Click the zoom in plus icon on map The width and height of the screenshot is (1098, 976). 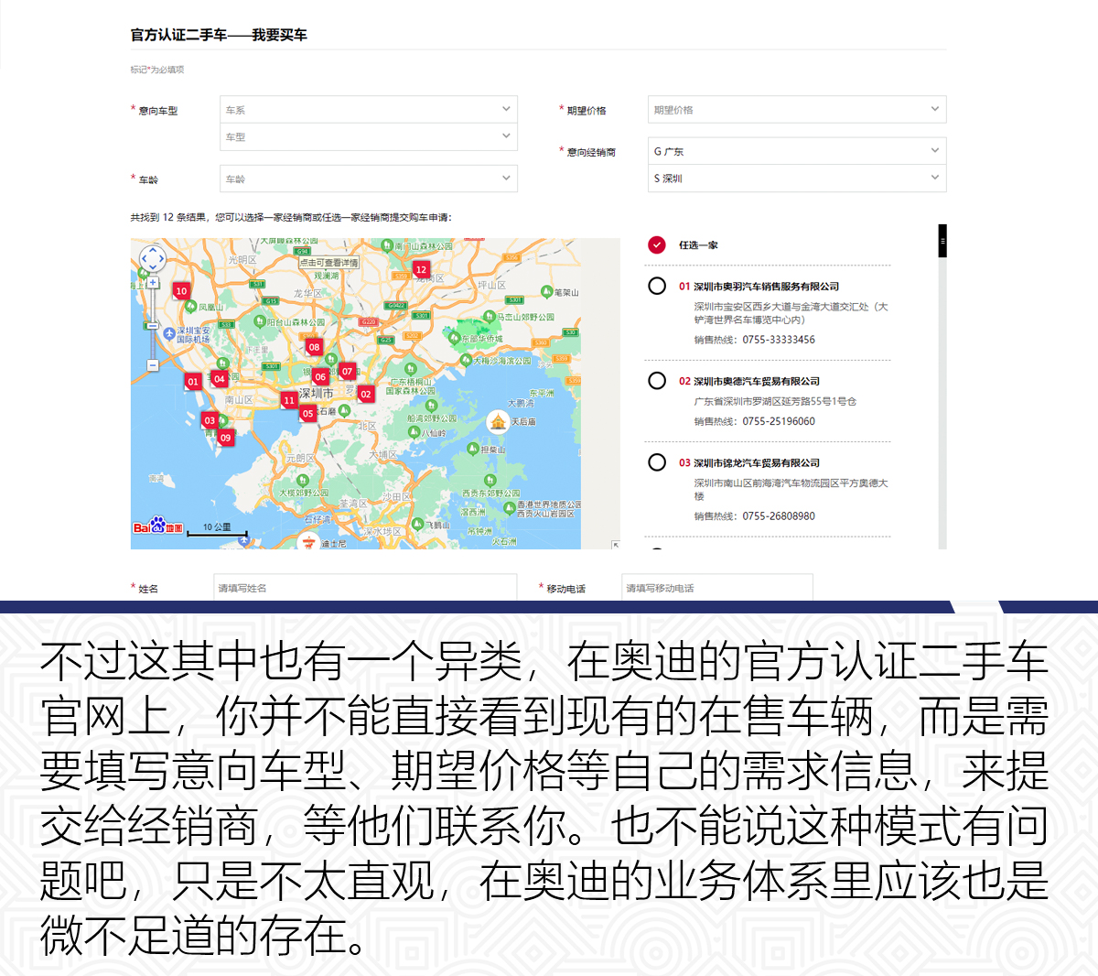[x=152, y=282]
